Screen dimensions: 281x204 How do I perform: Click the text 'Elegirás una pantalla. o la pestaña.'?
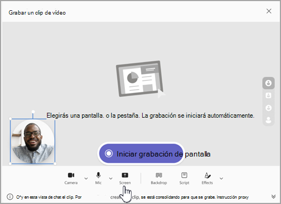tap(93, 115)
